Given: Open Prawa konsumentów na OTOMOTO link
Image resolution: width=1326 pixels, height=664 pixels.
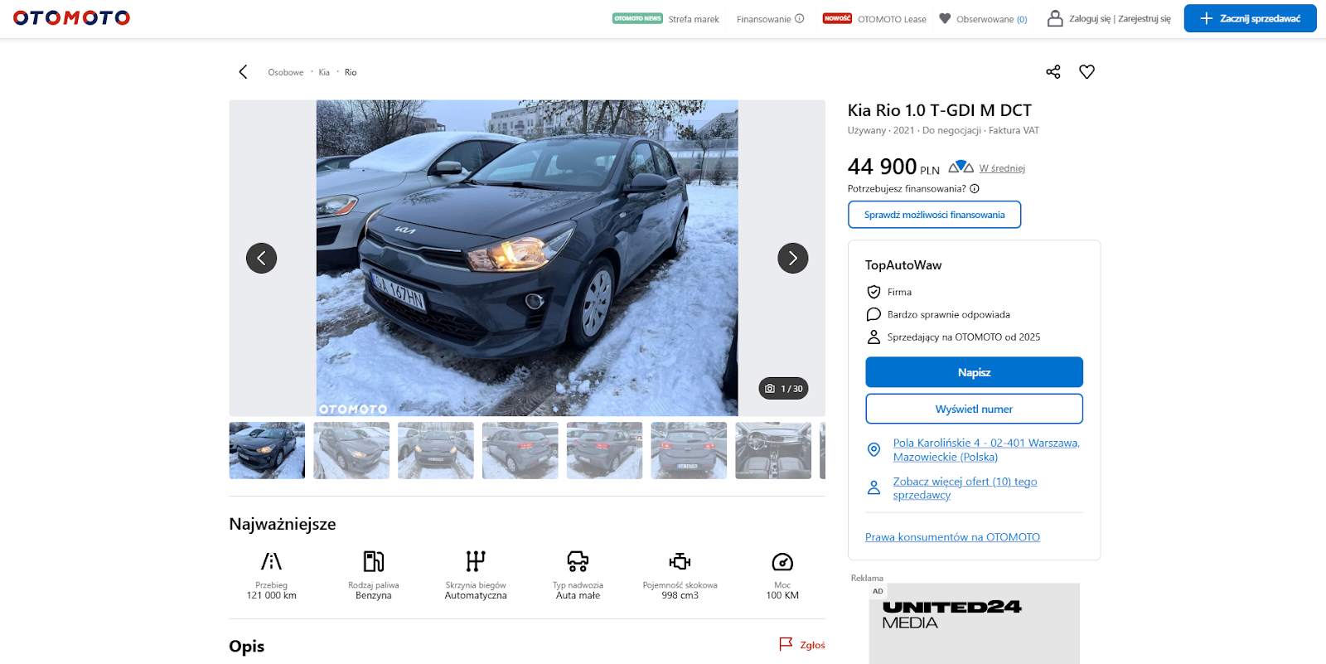Looking at the screenshot, I should (952, 537).
